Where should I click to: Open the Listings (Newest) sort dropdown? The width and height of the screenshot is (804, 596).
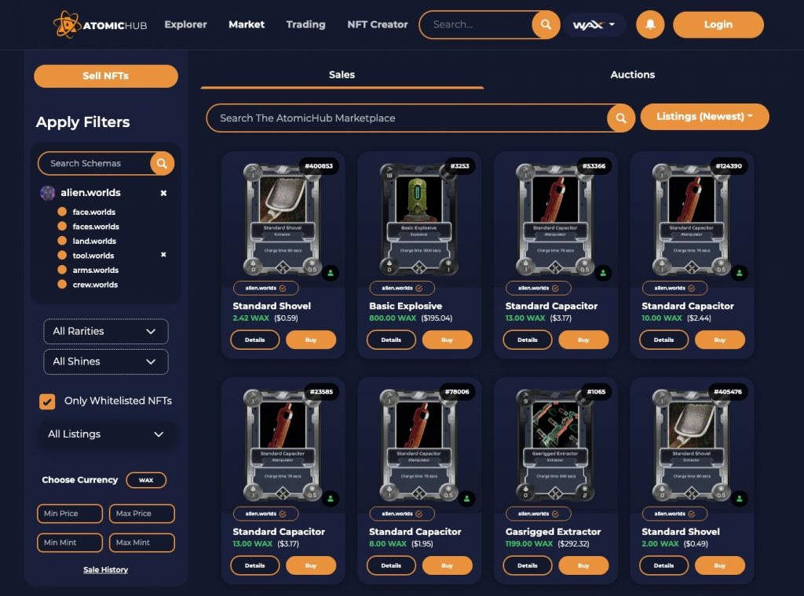click(x=704, y=117)
